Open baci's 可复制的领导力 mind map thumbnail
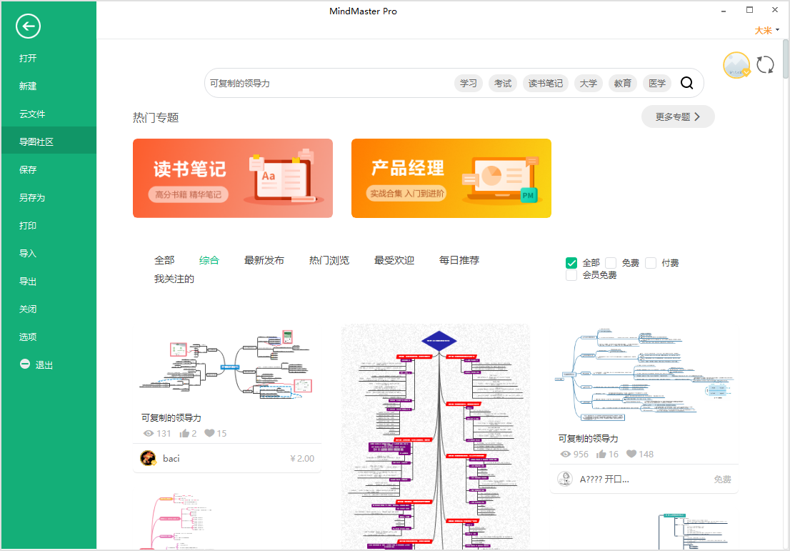The height and width of the screenshot is (551, 790). point(226,365)
